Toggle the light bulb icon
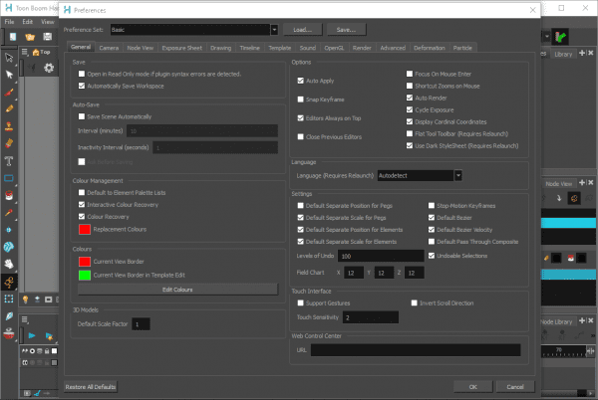598x400 pixels. (x=26, y=300)
